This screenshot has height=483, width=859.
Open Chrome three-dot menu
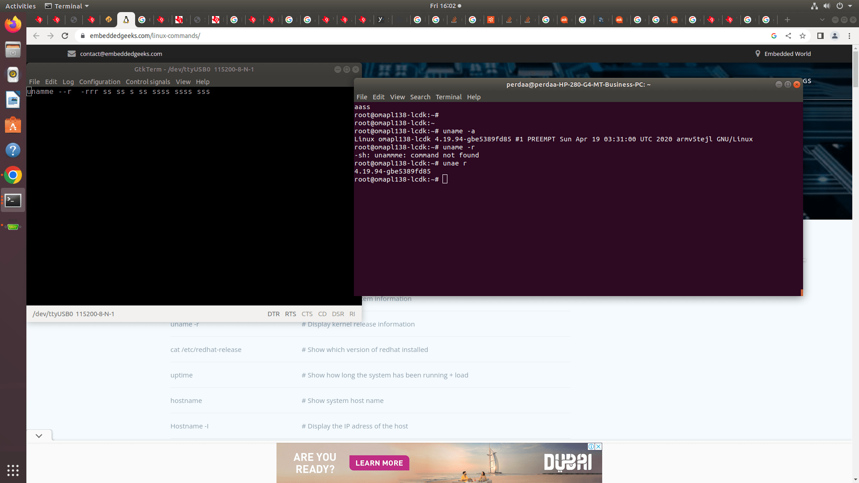pyautogui.click(x=849, y=36)
